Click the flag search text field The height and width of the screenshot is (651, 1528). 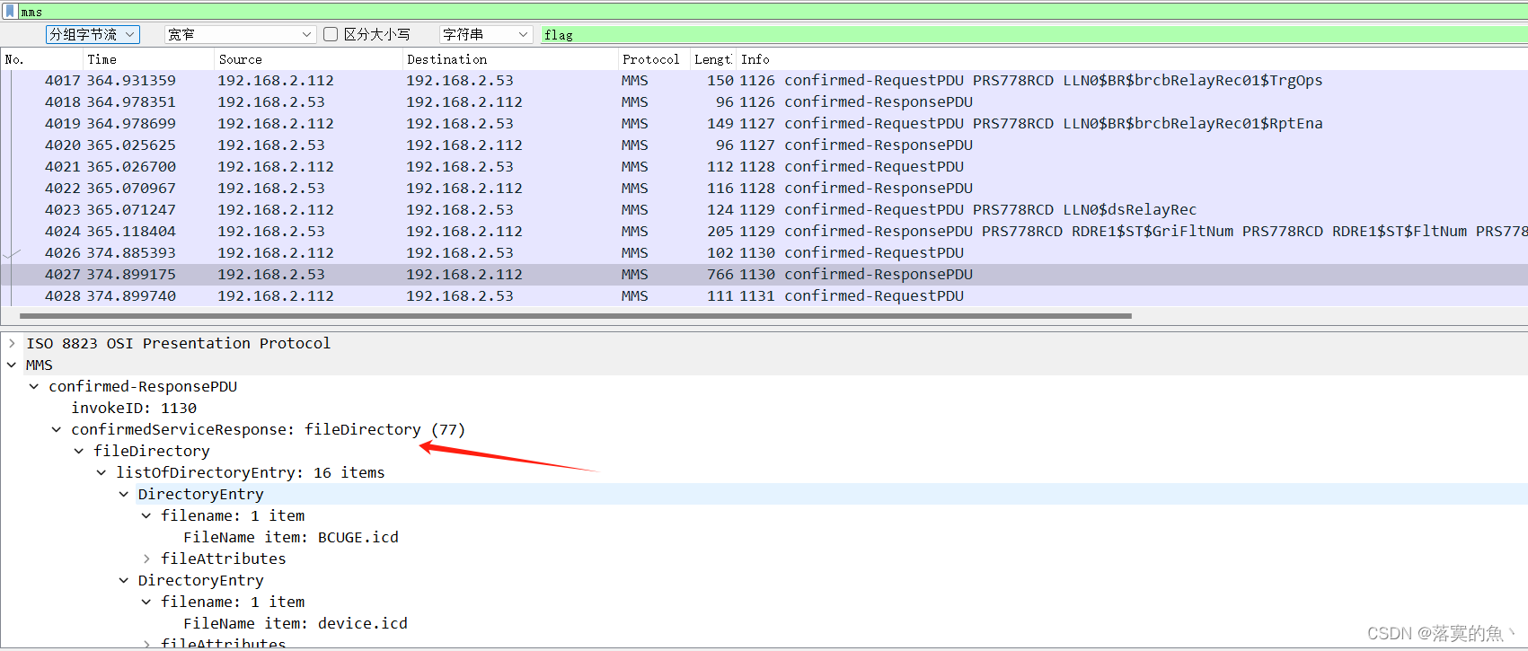click(x=1033, y=34)
